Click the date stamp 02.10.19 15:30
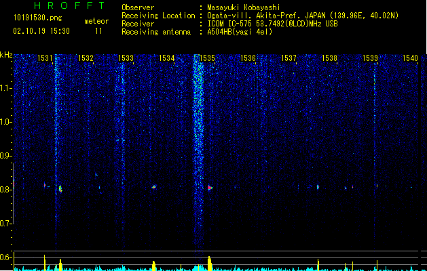 pyautogui.click(x=41, y=31)
